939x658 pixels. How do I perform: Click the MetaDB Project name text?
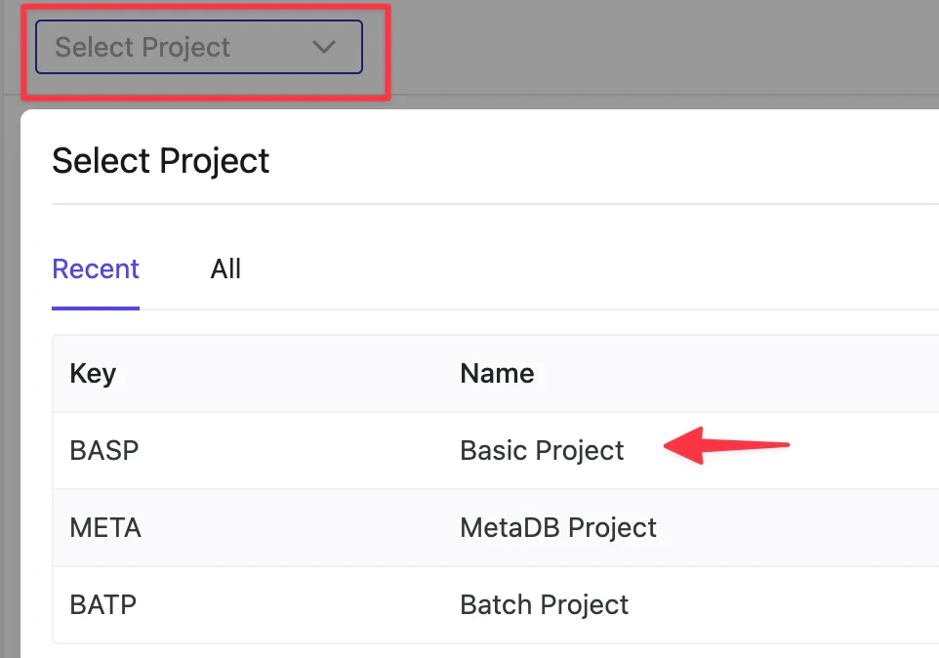557,527
